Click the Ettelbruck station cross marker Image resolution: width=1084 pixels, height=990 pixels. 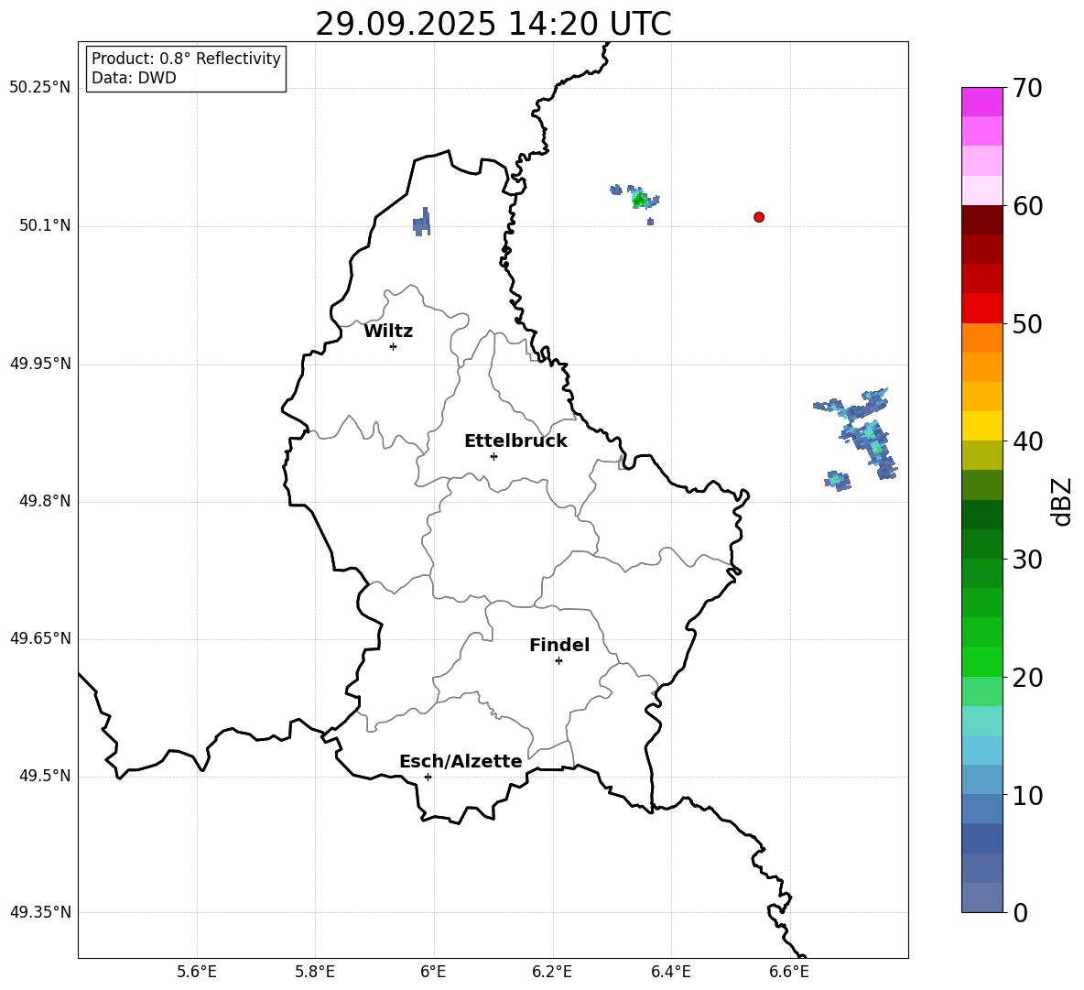point(493,456)
